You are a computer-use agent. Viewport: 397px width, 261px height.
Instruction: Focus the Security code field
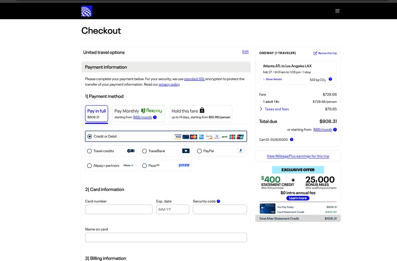(x=220, y=209)
